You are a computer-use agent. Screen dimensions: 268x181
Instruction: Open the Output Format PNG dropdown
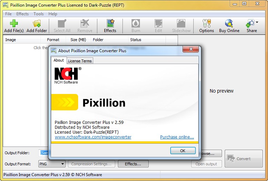click(x=52, y=164)
